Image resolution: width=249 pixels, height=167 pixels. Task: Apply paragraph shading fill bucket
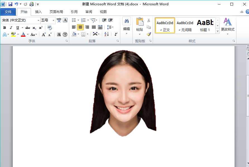[74, 34]
